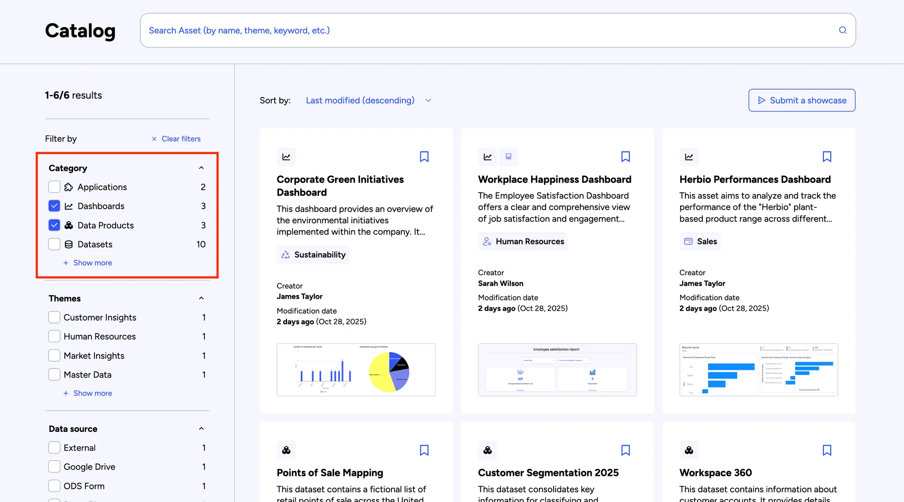904x502 pixels.
Task: Click data product icon on Customer Segmentation card
Action: pyautogui.click(x=487, y=450)
